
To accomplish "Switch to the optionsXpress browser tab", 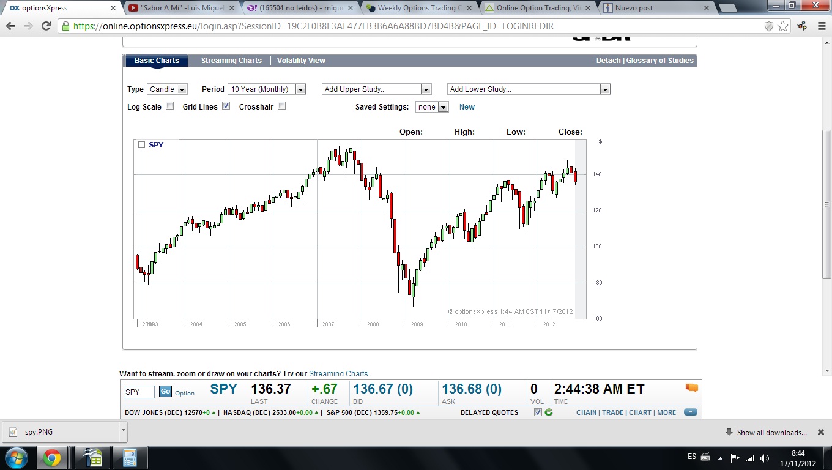I will click(60, 8).
